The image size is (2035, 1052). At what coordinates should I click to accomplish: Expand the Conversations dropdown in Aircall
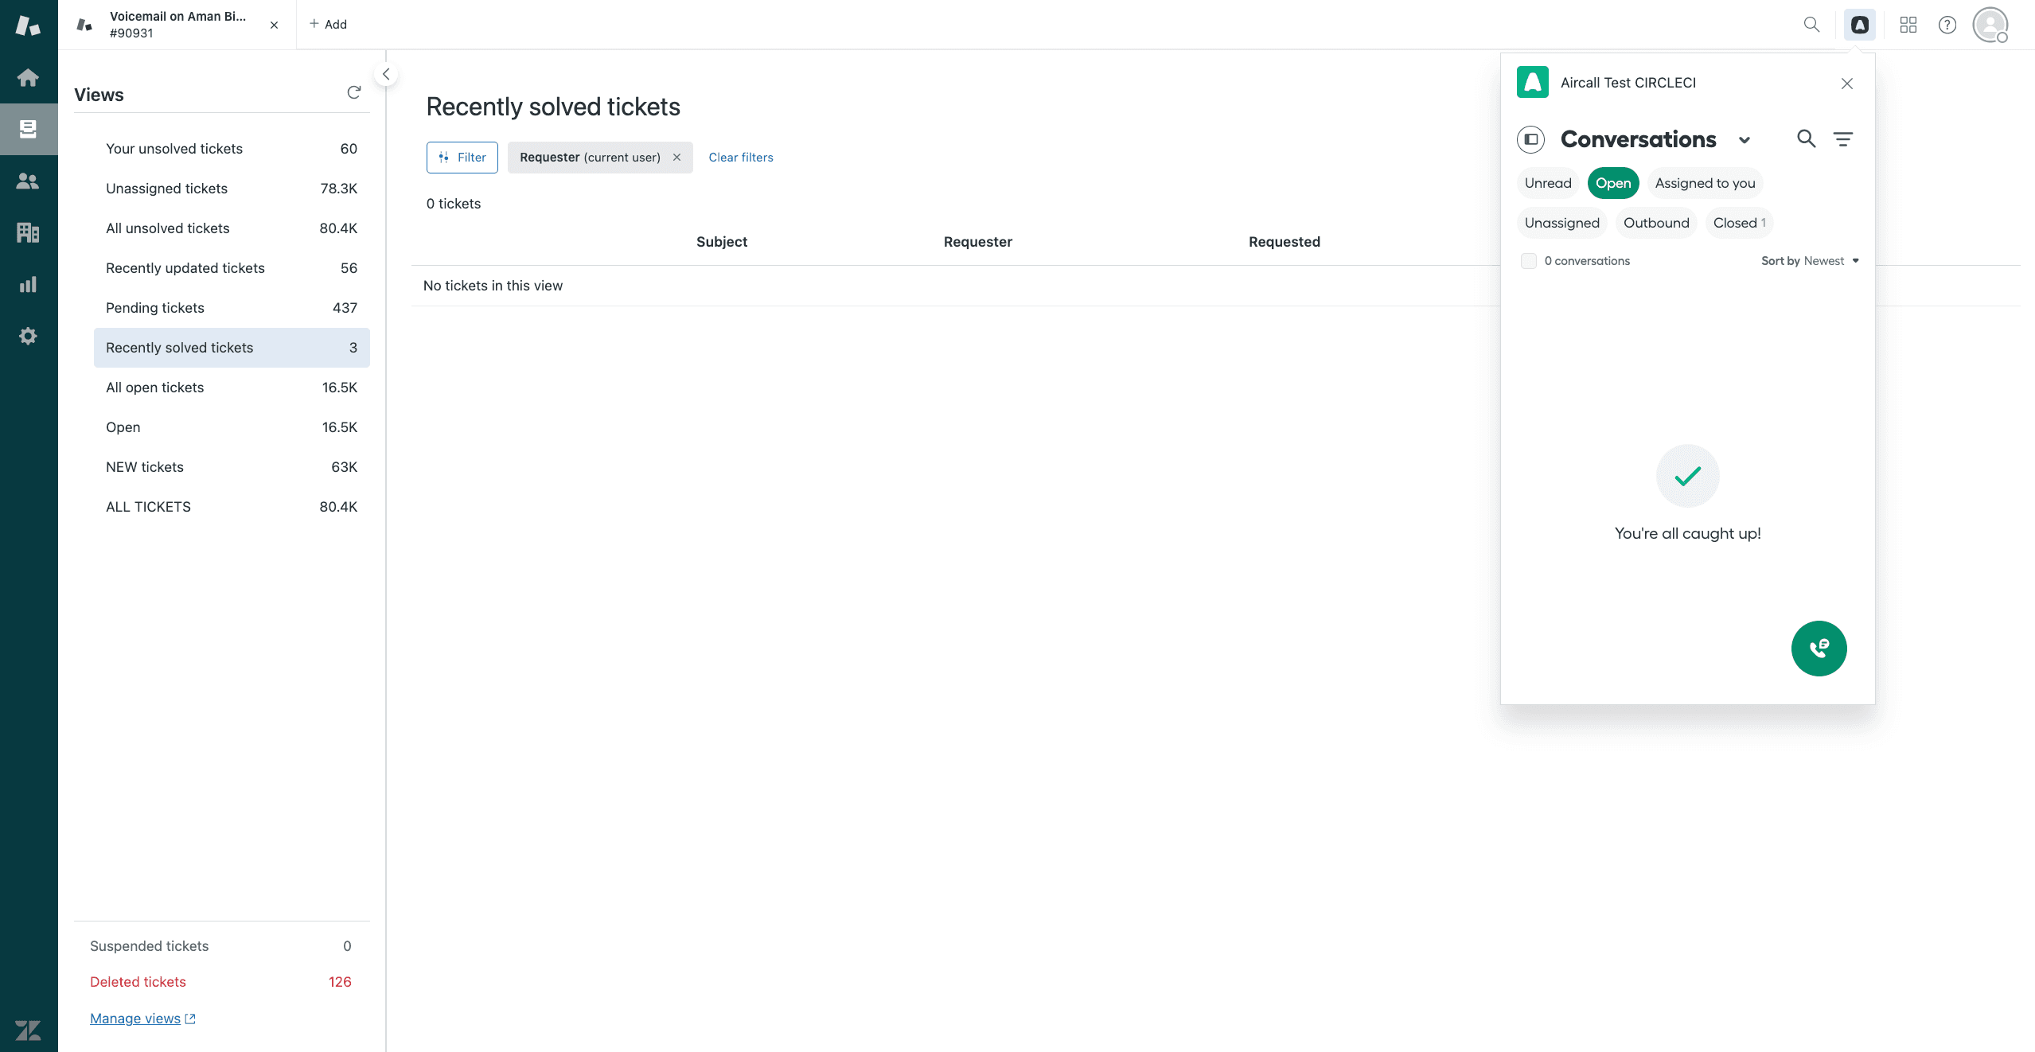1744,139
